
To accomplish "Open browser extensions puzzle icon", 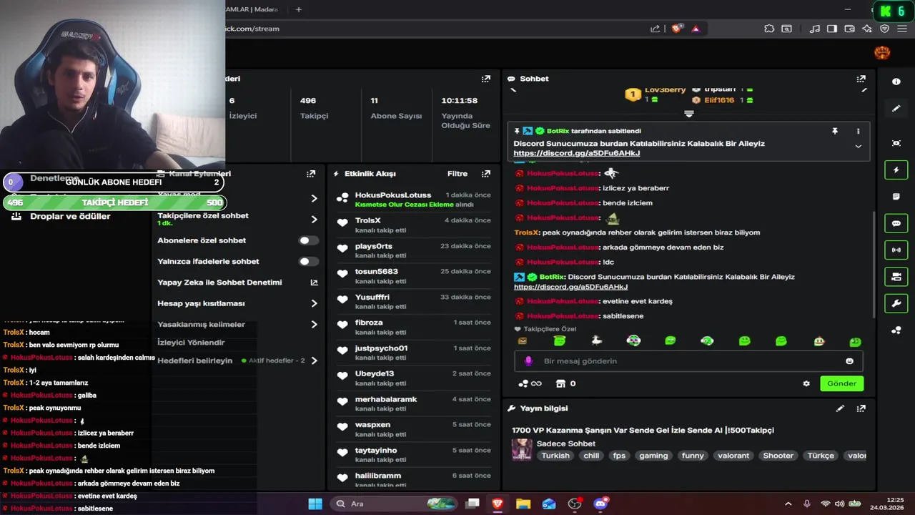I will coord(769,29).
